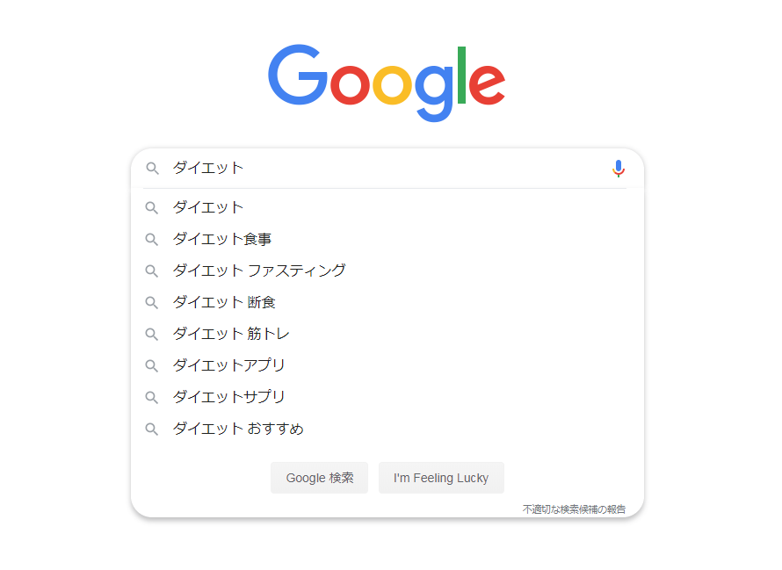
Task: Choose the ダイエット食事 suggestion
Action: (x=387, y=240)
